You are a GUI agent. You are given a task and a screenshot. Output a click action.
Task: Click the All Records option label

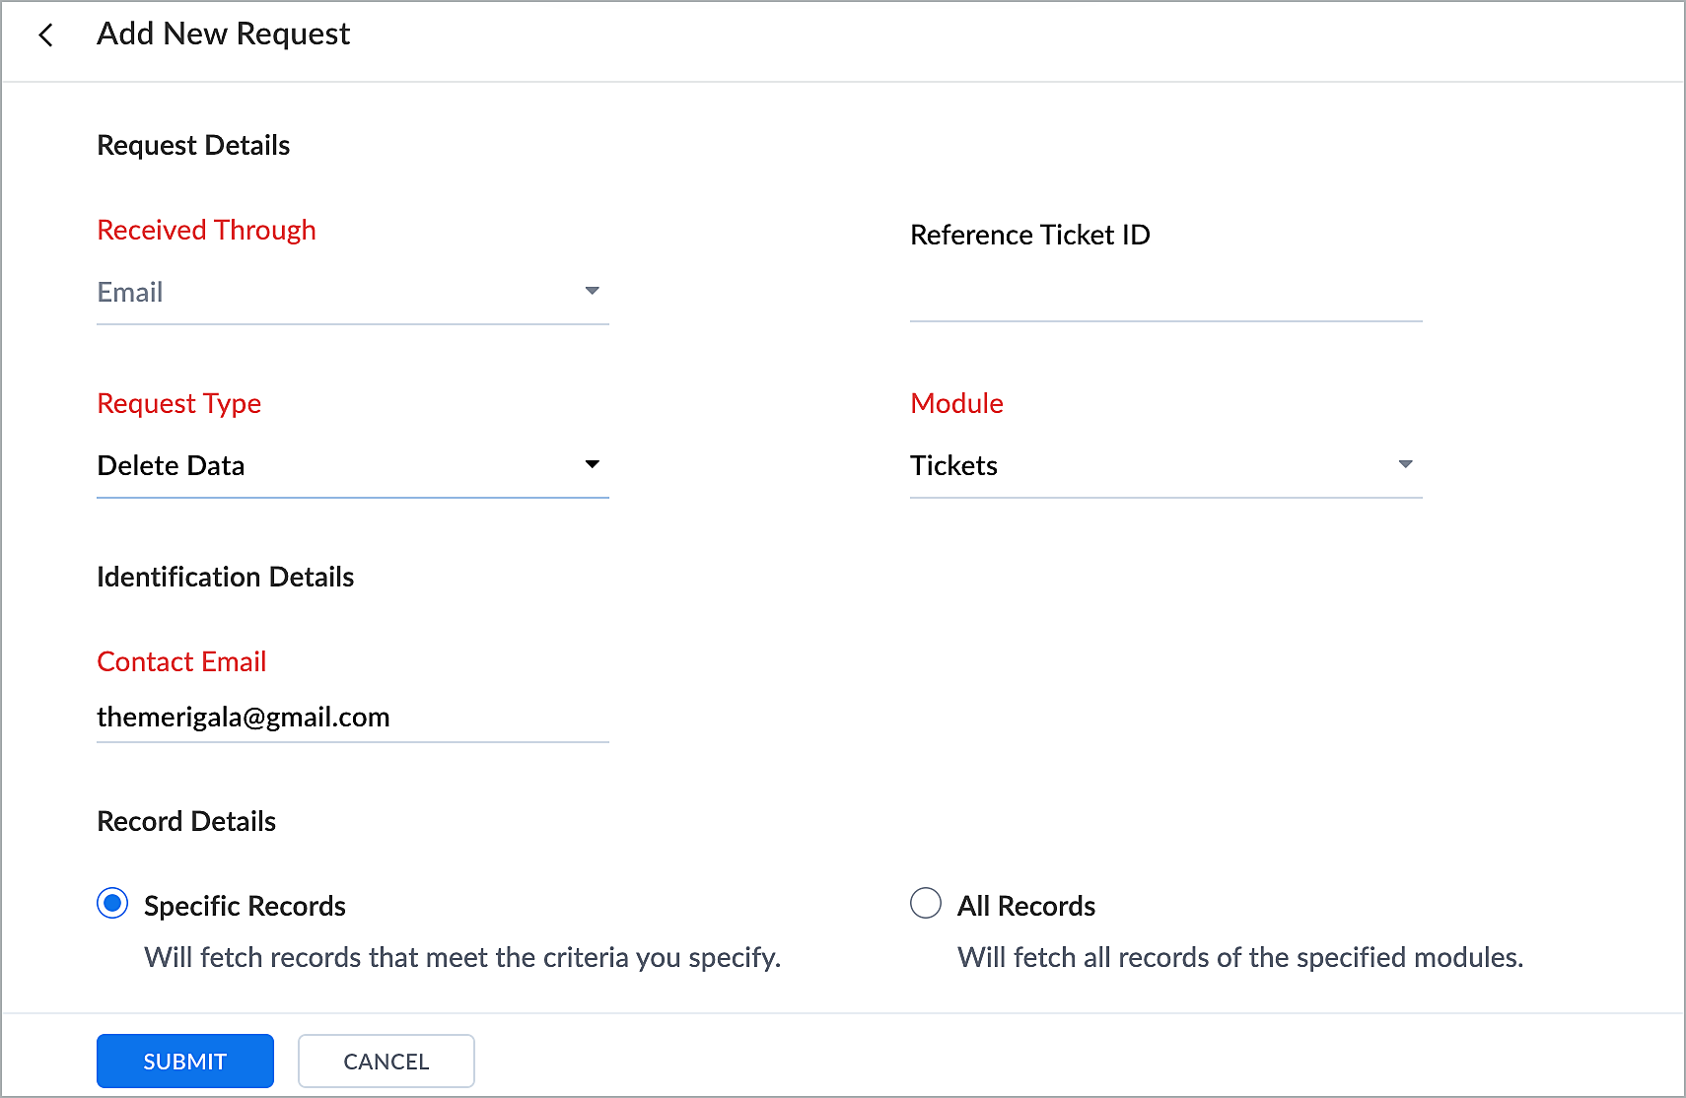(x=1026, y=906)
